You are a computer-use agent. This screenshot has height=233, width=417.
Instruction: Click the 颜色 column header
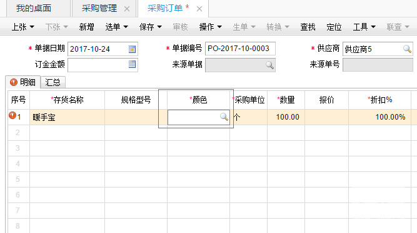(x=198, y=100)
